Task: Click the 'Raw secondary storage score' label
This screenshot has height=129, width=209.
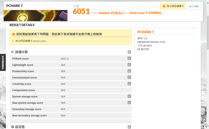Action: [x=29, y=115]
